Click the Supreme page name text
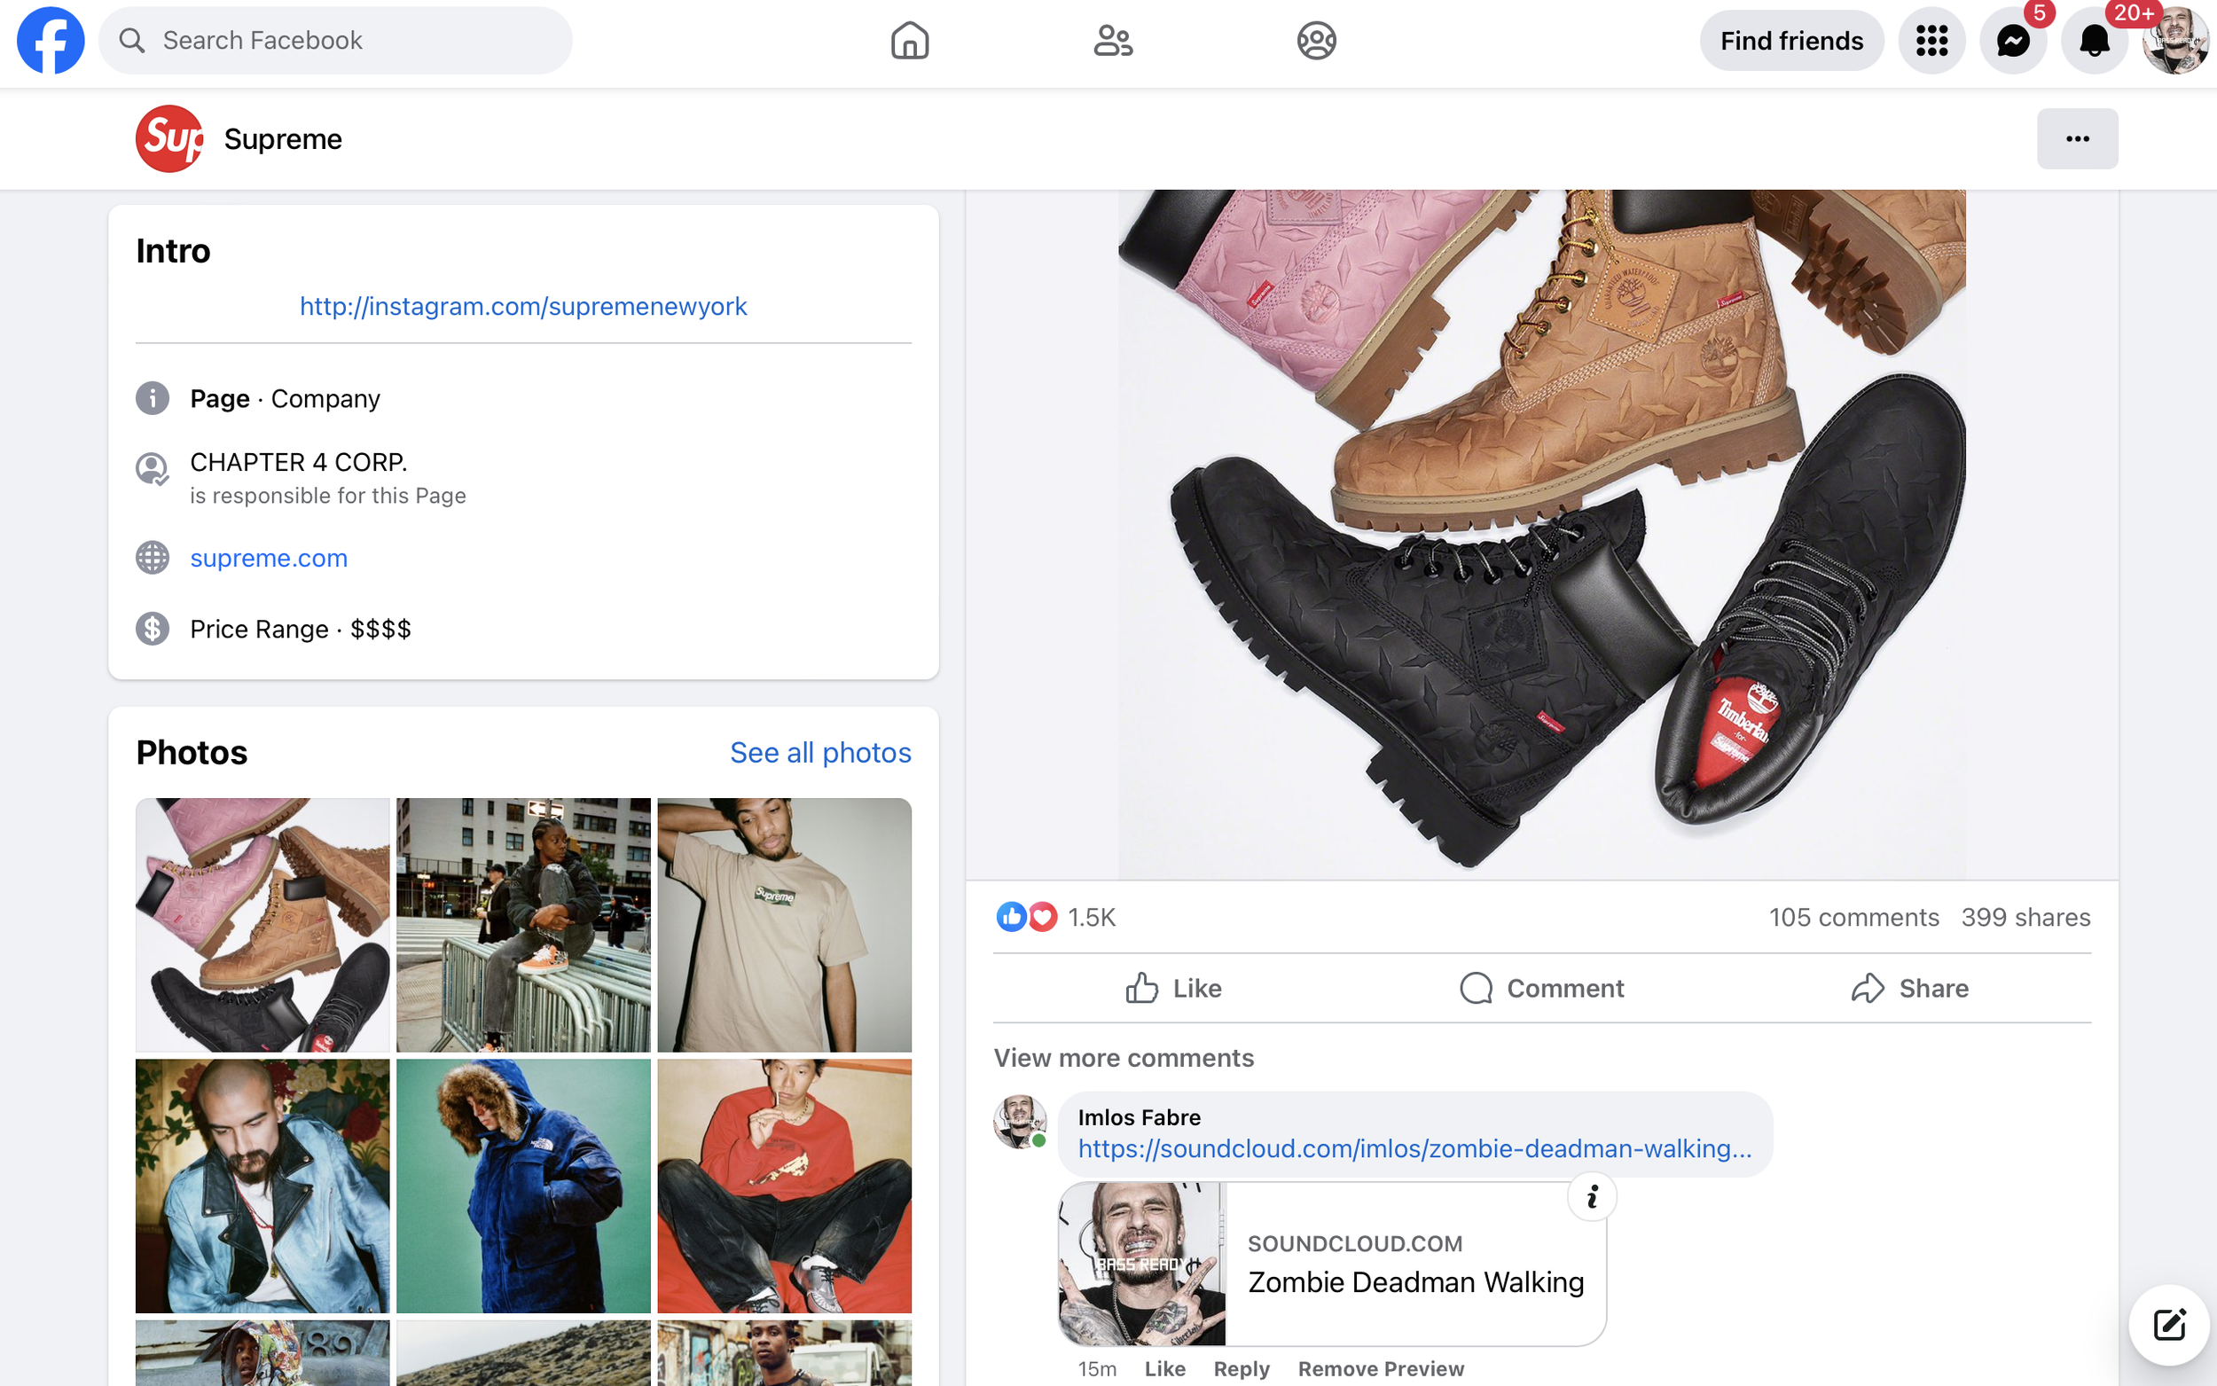 (282, 138)
